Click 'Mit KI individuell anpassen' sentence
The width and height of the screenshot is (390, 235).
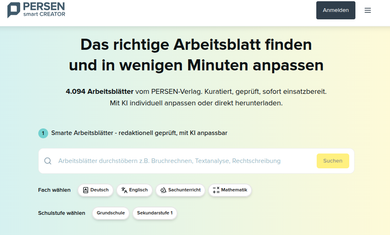pyautogui.click(x=196, y=103)
